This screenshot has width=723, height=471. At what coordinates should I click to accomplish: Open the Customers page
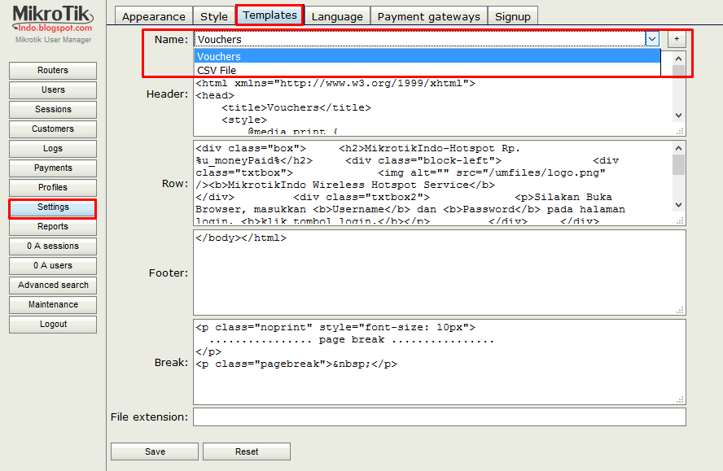point(52,129)
